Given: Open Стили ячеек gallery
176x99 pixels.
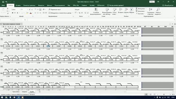Looking at the screenshot, I should click(x=114, y=11).
